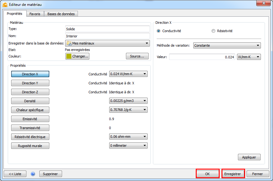273x181 pixels.
Task: Click the Type field containing Solide
Action: [x=107, y=29]
